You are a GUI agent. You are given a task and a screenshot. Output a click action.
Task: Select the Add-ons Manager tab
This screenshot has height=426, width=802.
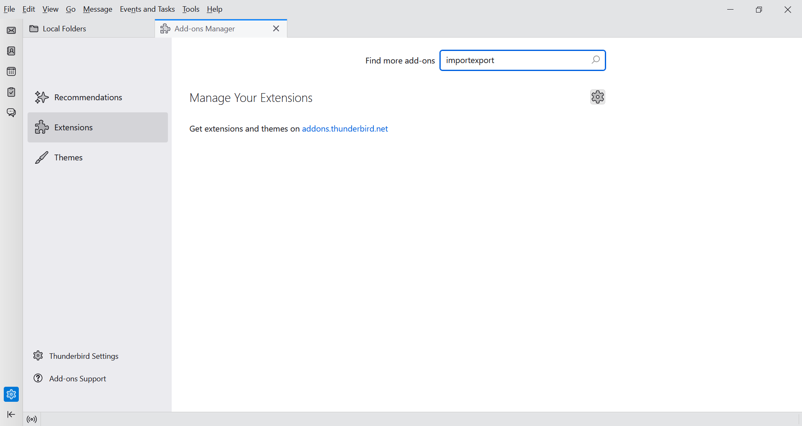pyautogui.click(x=221, y=28)
